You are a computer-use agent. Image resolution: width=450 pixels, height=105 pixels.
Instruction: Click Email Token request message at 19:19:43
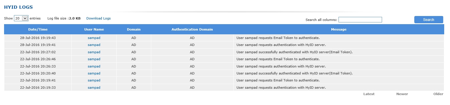pos(278,38)
